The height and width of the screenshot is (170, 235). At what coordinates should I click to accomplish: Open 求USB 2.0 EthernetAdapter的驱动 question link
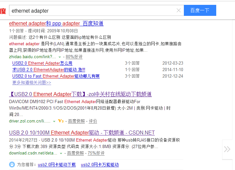(x=49, y=70)
